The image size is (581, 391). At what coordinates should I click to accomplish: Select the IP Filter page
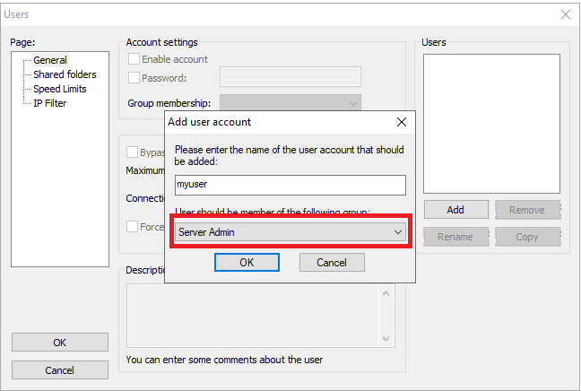pyautogui.click(x=50, y=103)
